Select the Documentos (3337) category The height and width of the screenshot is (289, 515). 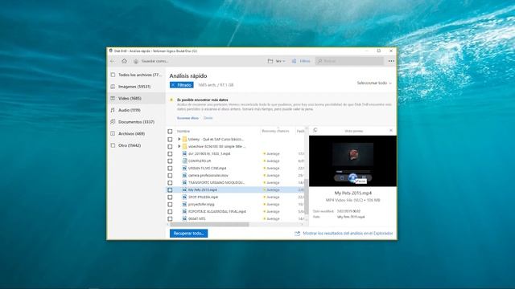(137, 122)
